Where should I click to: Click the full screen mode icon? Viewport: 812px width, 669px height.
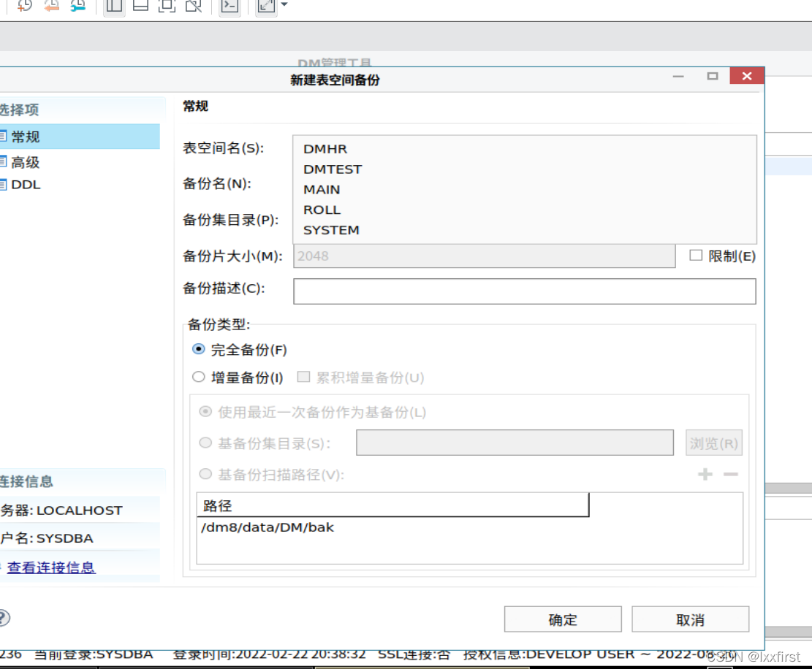coord(167,5)
